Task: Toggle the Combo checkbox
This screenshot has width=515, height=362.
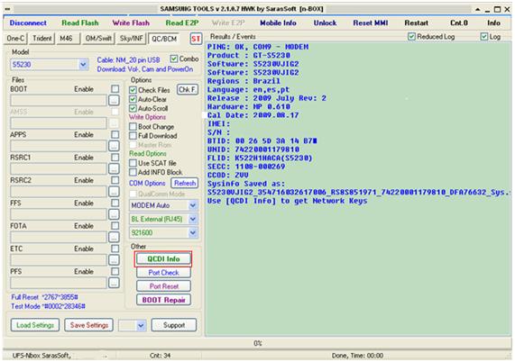Action: pyautogui.click(x=174, y=59)
